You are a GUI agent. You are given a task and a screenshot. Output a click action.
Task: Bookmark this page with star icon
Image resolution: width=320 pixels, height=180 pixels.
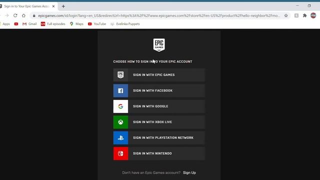[x=286, y=15]
